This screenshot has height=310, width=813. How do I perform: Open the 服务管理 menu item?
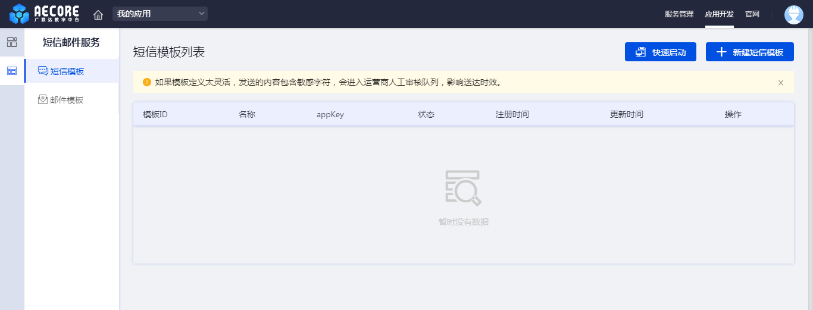click(x=679, y=14)
